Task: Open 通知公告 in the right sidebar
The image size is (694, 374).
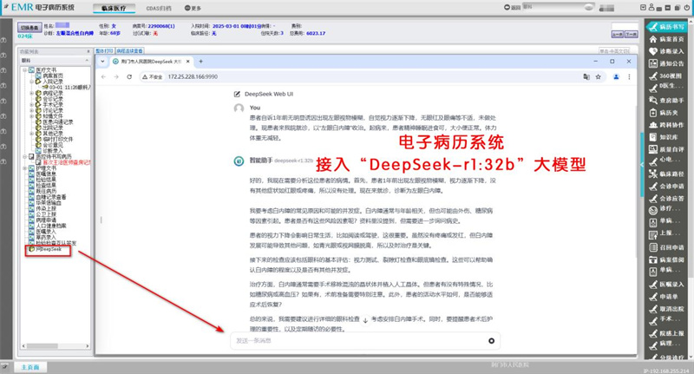Action: coord(666,63)
